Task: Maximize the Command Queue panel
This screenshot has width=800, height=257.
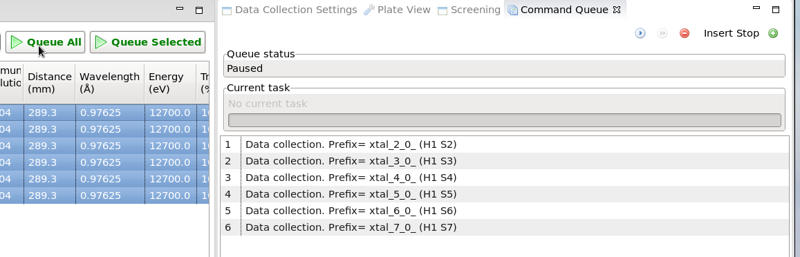Action: (776, 10)
